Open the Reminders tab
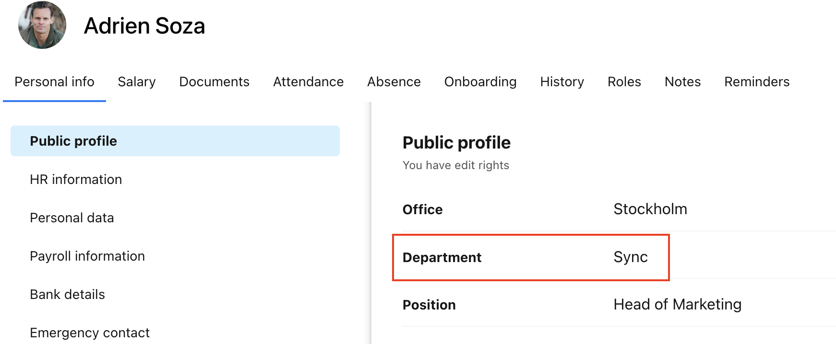Image resolution: width=836 pixels, height=344 pixels. [757, 82]
